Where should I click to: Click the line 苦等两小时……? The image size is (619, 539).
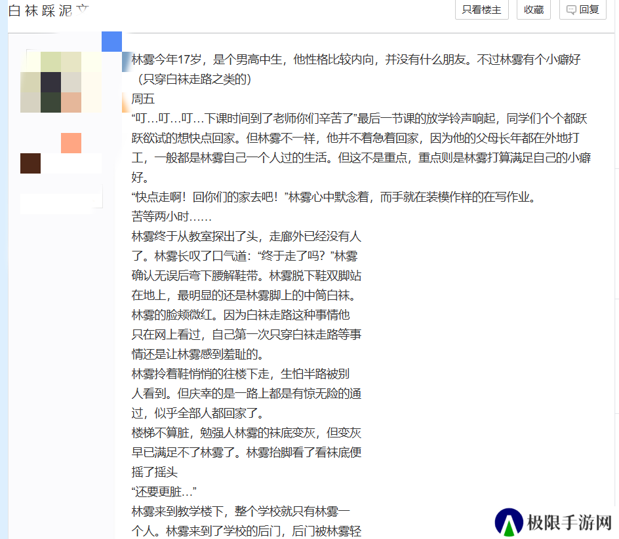[171, 217]
